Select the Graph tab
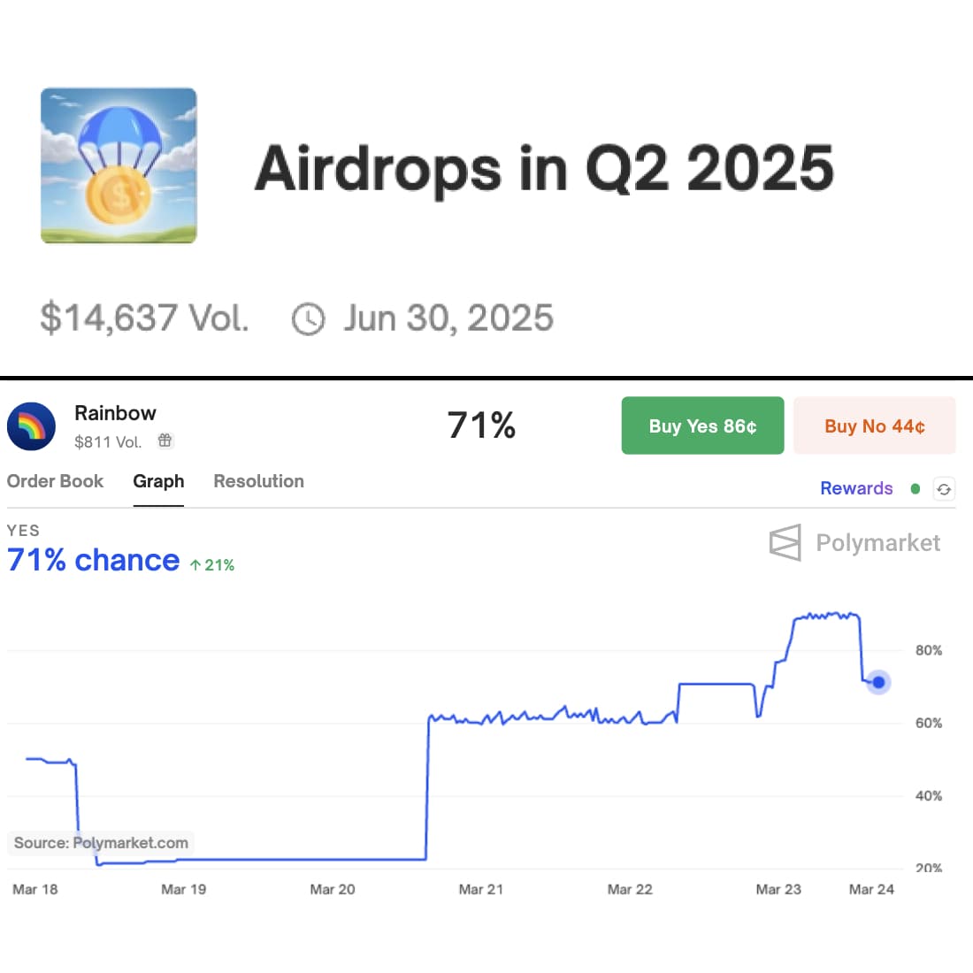Screen dimensions: 973x973 pyautogui.click(x=158, y=481)
